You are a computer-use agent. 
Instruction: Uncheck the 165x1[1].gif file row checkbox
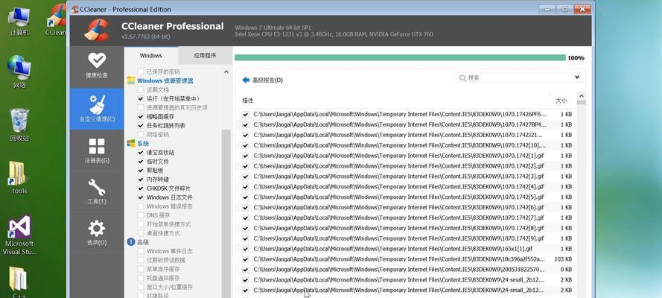(245, 249)
